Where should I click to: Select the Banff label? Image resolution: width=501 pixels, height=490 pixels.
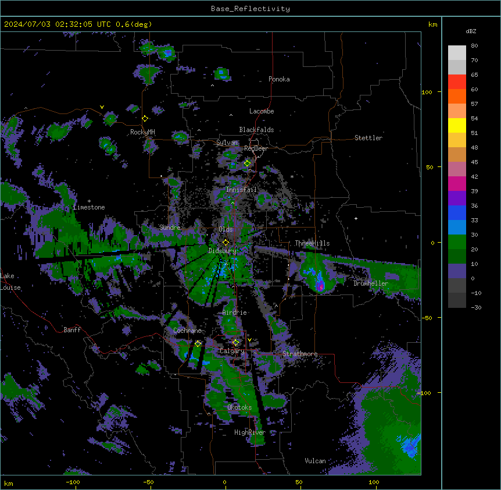click(72, 330)
